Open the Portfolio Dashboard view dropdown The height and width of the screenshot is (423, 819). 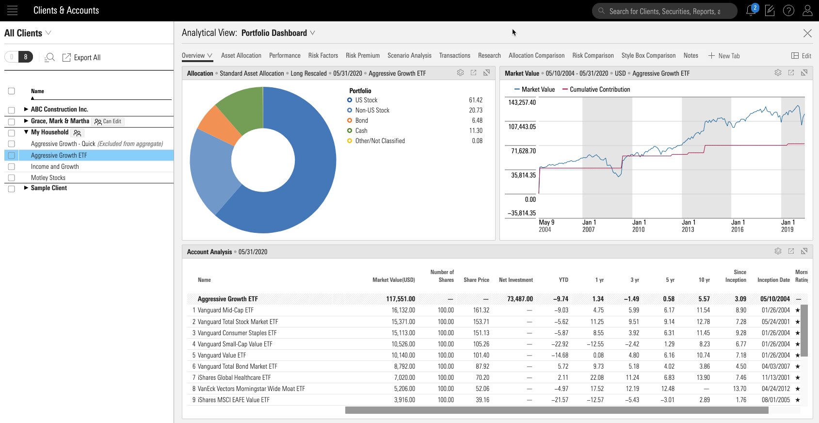pyautogui.click(x=312, y=33)
